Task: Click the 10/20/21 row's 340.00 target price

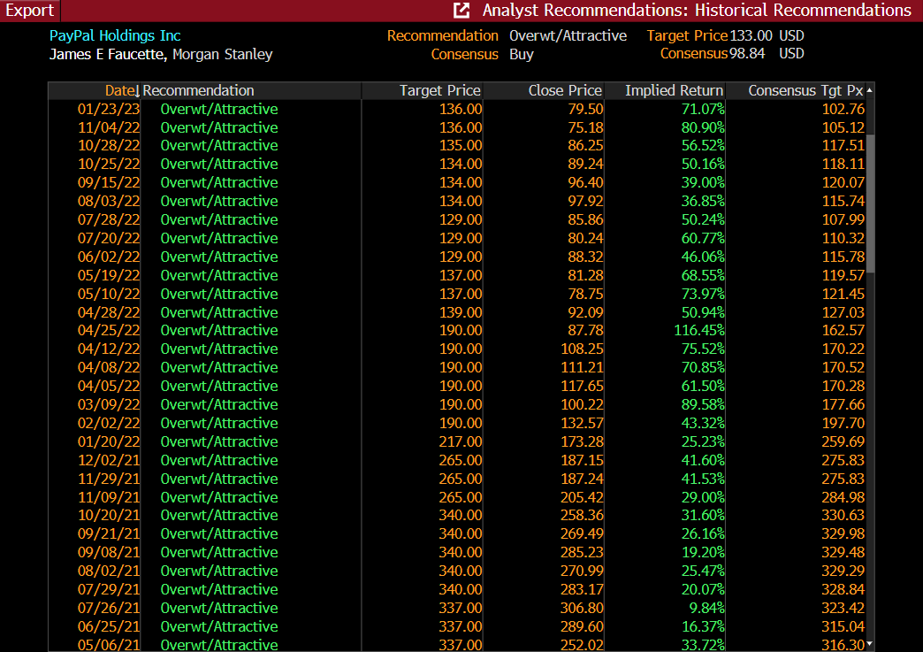Action: pos(461,516)
